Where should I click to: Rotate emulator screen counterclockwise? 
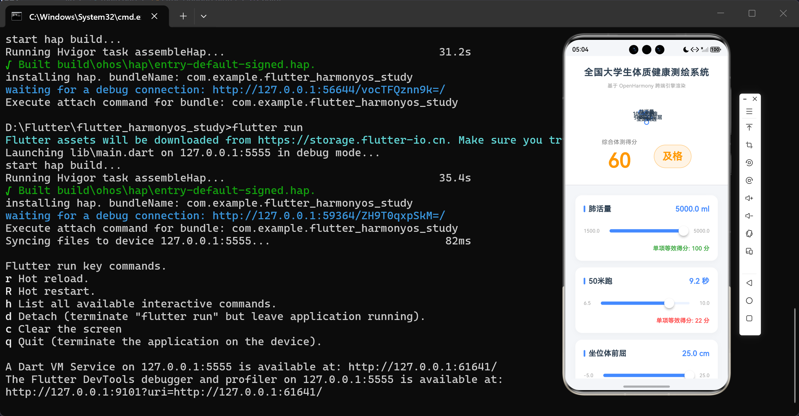click(x=749, y=163)
